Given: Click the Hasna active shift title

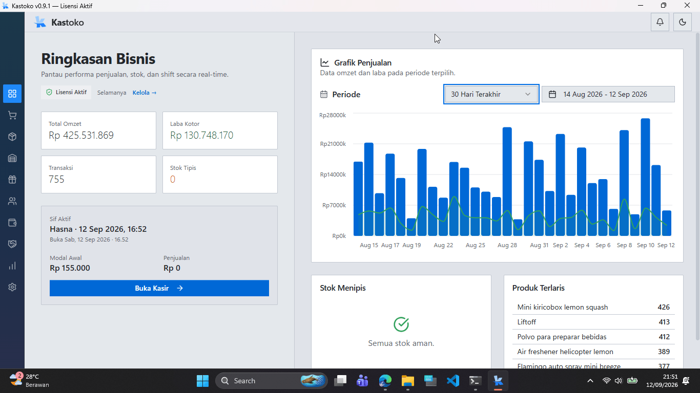Looking at the screenshot, I should click(x=98, y=229).
